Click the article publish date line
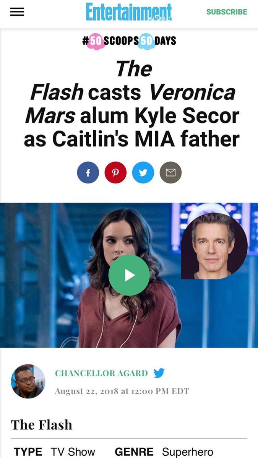 point(122,391)
